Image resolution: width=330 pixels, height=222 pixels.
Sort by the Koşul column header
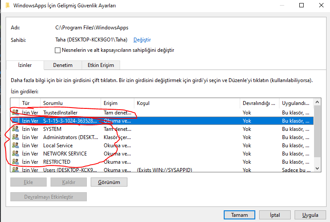click(187, 103)
